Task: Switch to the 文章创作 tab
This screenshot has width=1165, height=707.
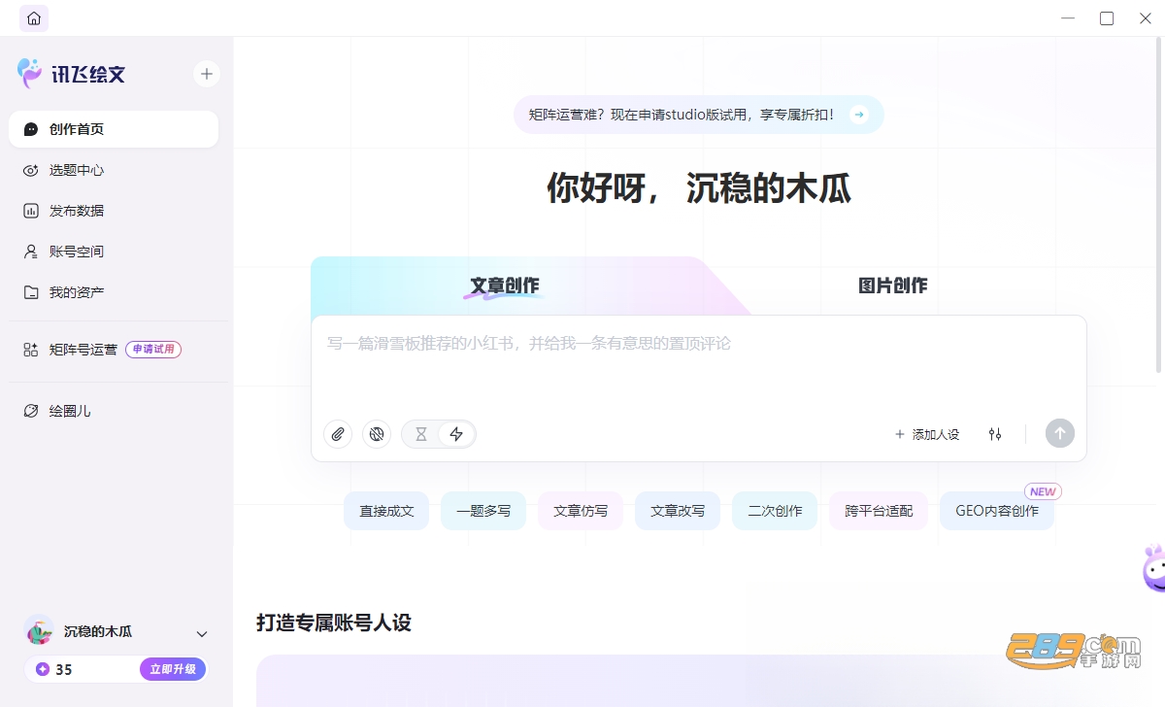Action: coord(505,286)
